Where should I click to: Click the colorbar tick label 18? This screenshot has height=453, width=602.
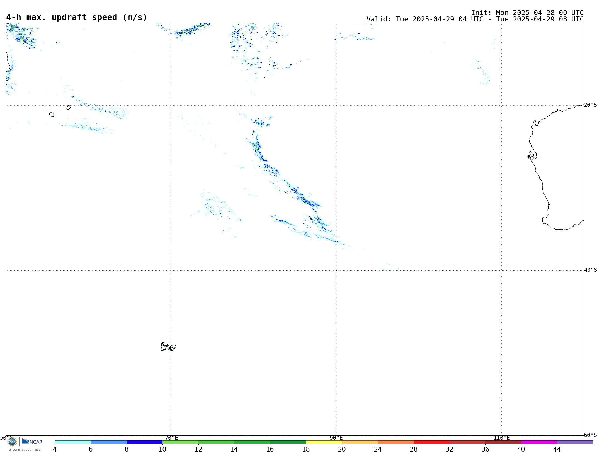306,449
